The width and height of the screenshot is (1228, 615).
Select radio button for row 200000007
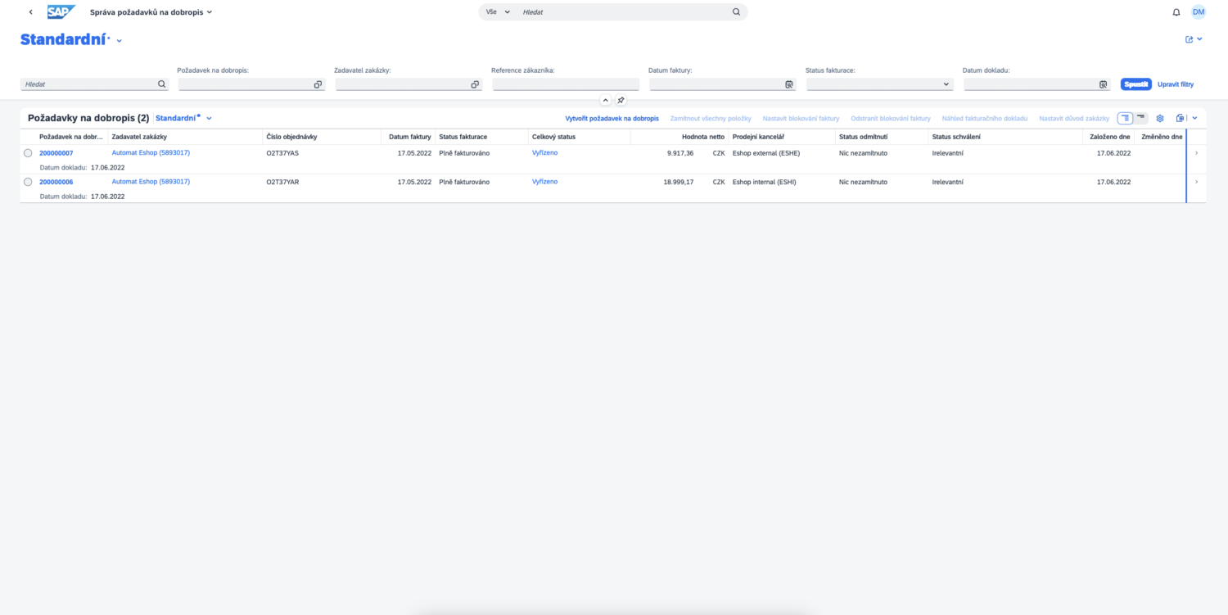[x=28, y=153]
